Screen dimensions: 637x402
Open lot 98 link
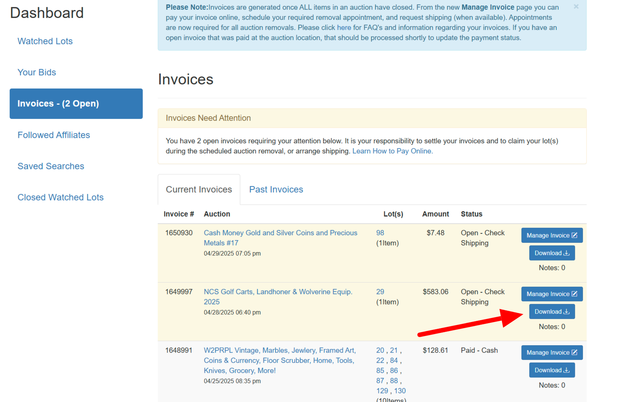coord(380,233)
